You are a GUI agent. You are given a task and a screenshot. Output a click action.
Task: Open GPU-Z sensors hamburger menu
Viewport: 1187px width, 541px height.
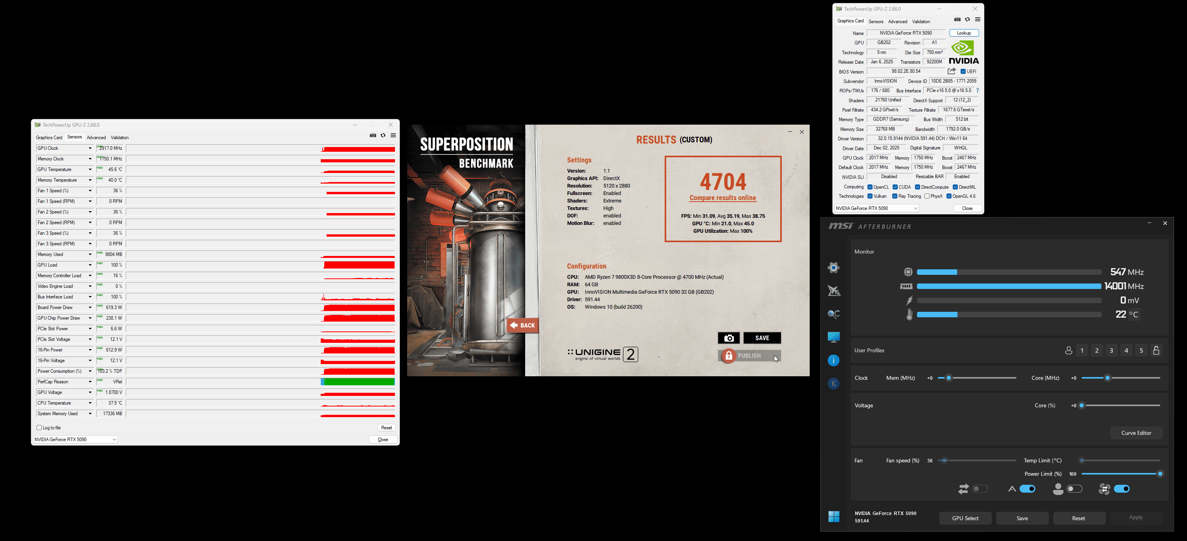pyautogui.click(x=393, y=136)
